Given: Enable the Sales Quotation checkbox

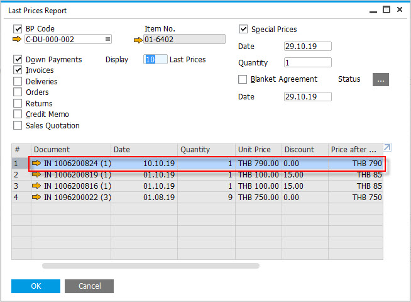Looking at the screenshot, I should (18, 125).
